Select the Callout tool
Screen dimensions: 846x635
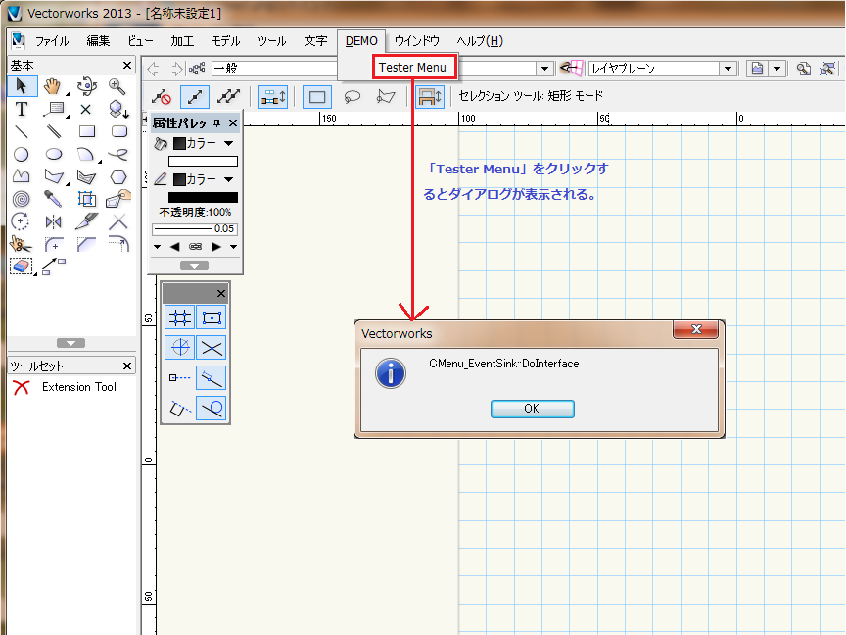(x=54, y=109)
